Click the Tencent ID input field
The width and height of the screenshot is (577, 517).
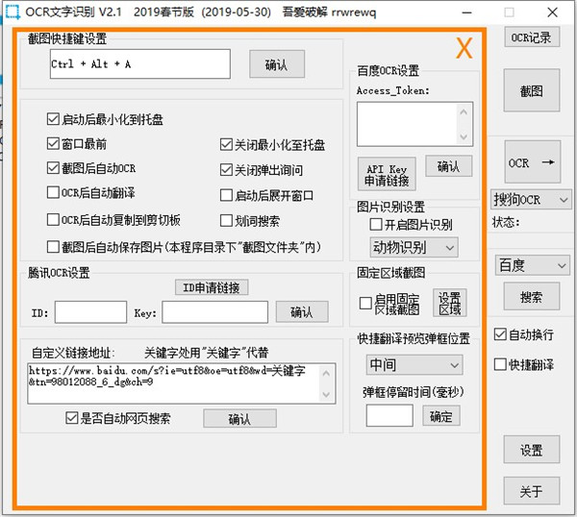(91, 312)
